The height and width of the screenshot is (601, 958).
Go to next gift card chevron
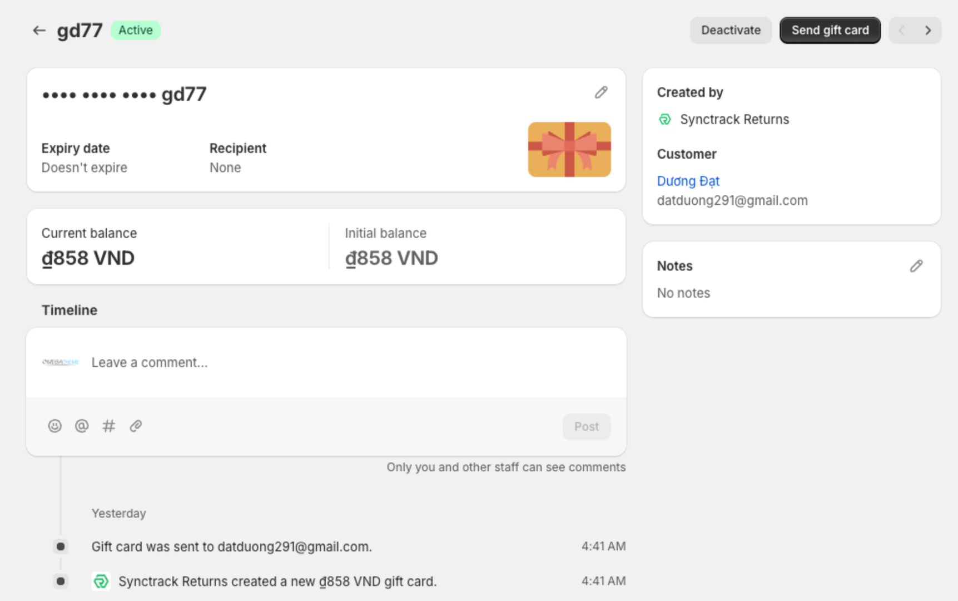coord(928,31)
